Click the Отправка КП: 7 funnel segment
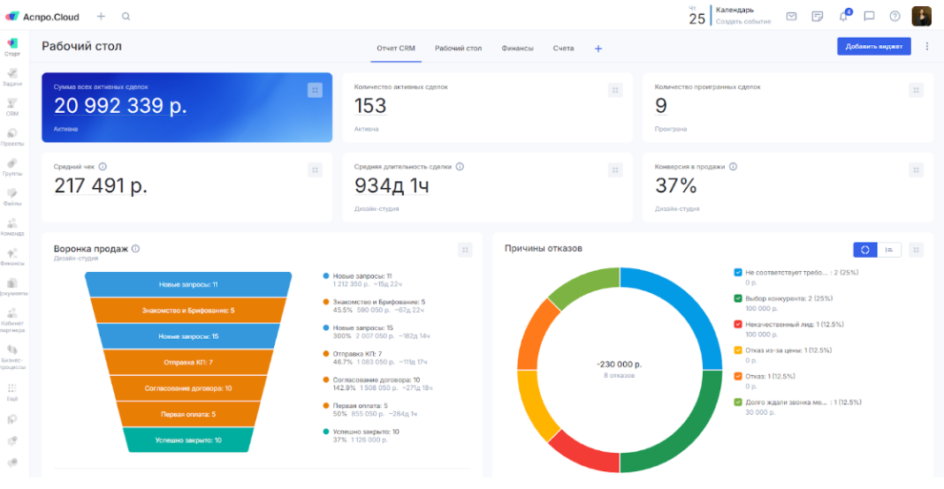944x489 pixels. point(188,362)
